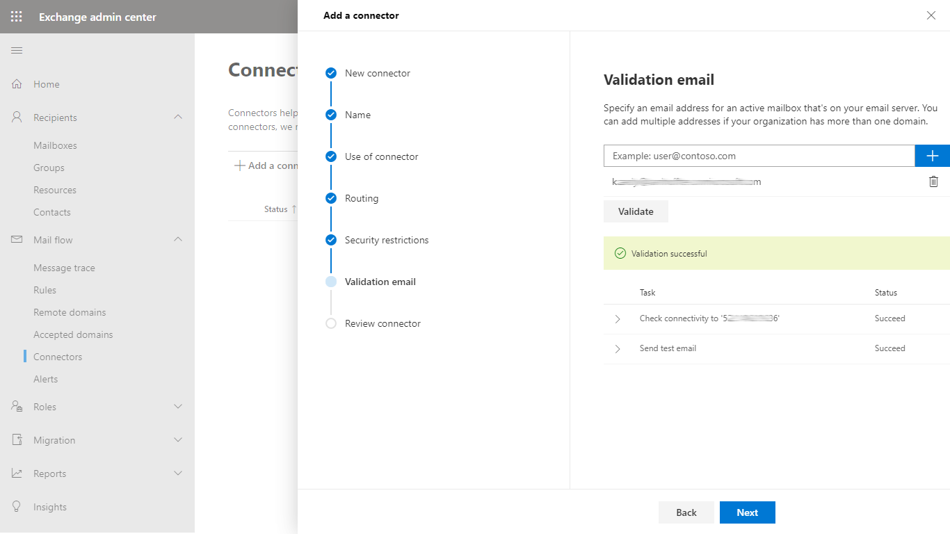Click the Insights lightbulb icon
Screen dimensions: 950x534
pos(17,507)
